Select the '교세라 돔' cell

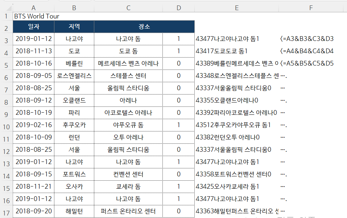pos(128,186)
